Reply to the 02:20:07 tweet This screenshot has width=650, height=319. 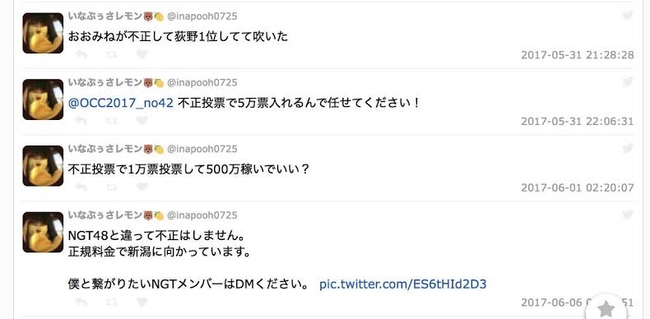[81, 187]
